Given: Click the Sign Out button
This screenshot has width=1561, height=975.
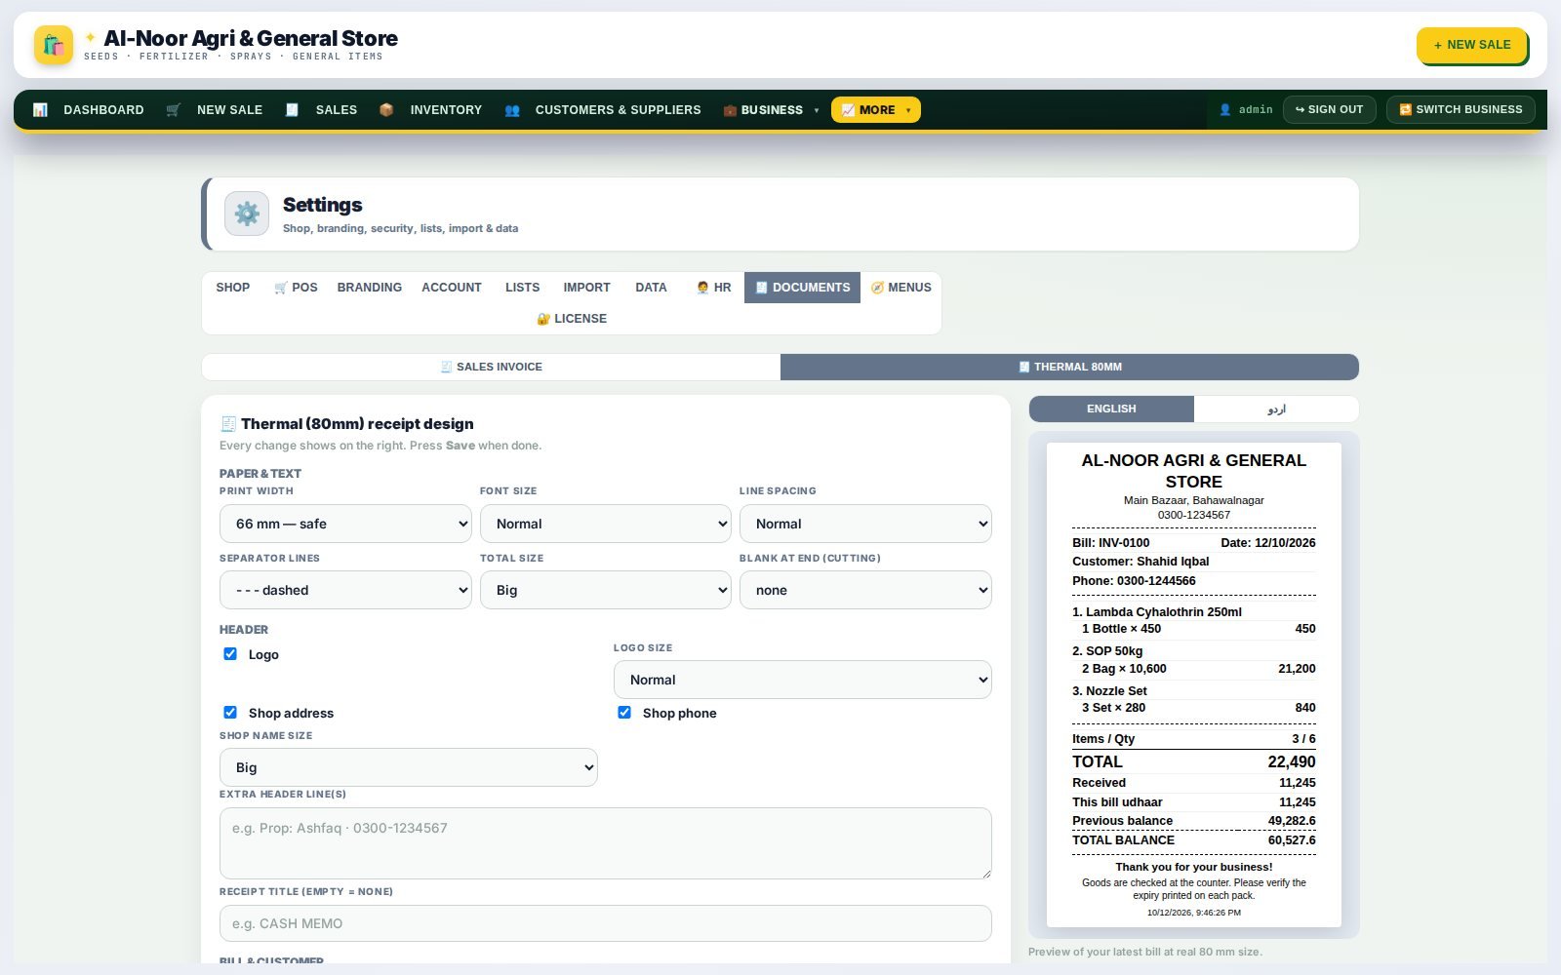Looking at the screenshot, I should (x=1329, y=110).
